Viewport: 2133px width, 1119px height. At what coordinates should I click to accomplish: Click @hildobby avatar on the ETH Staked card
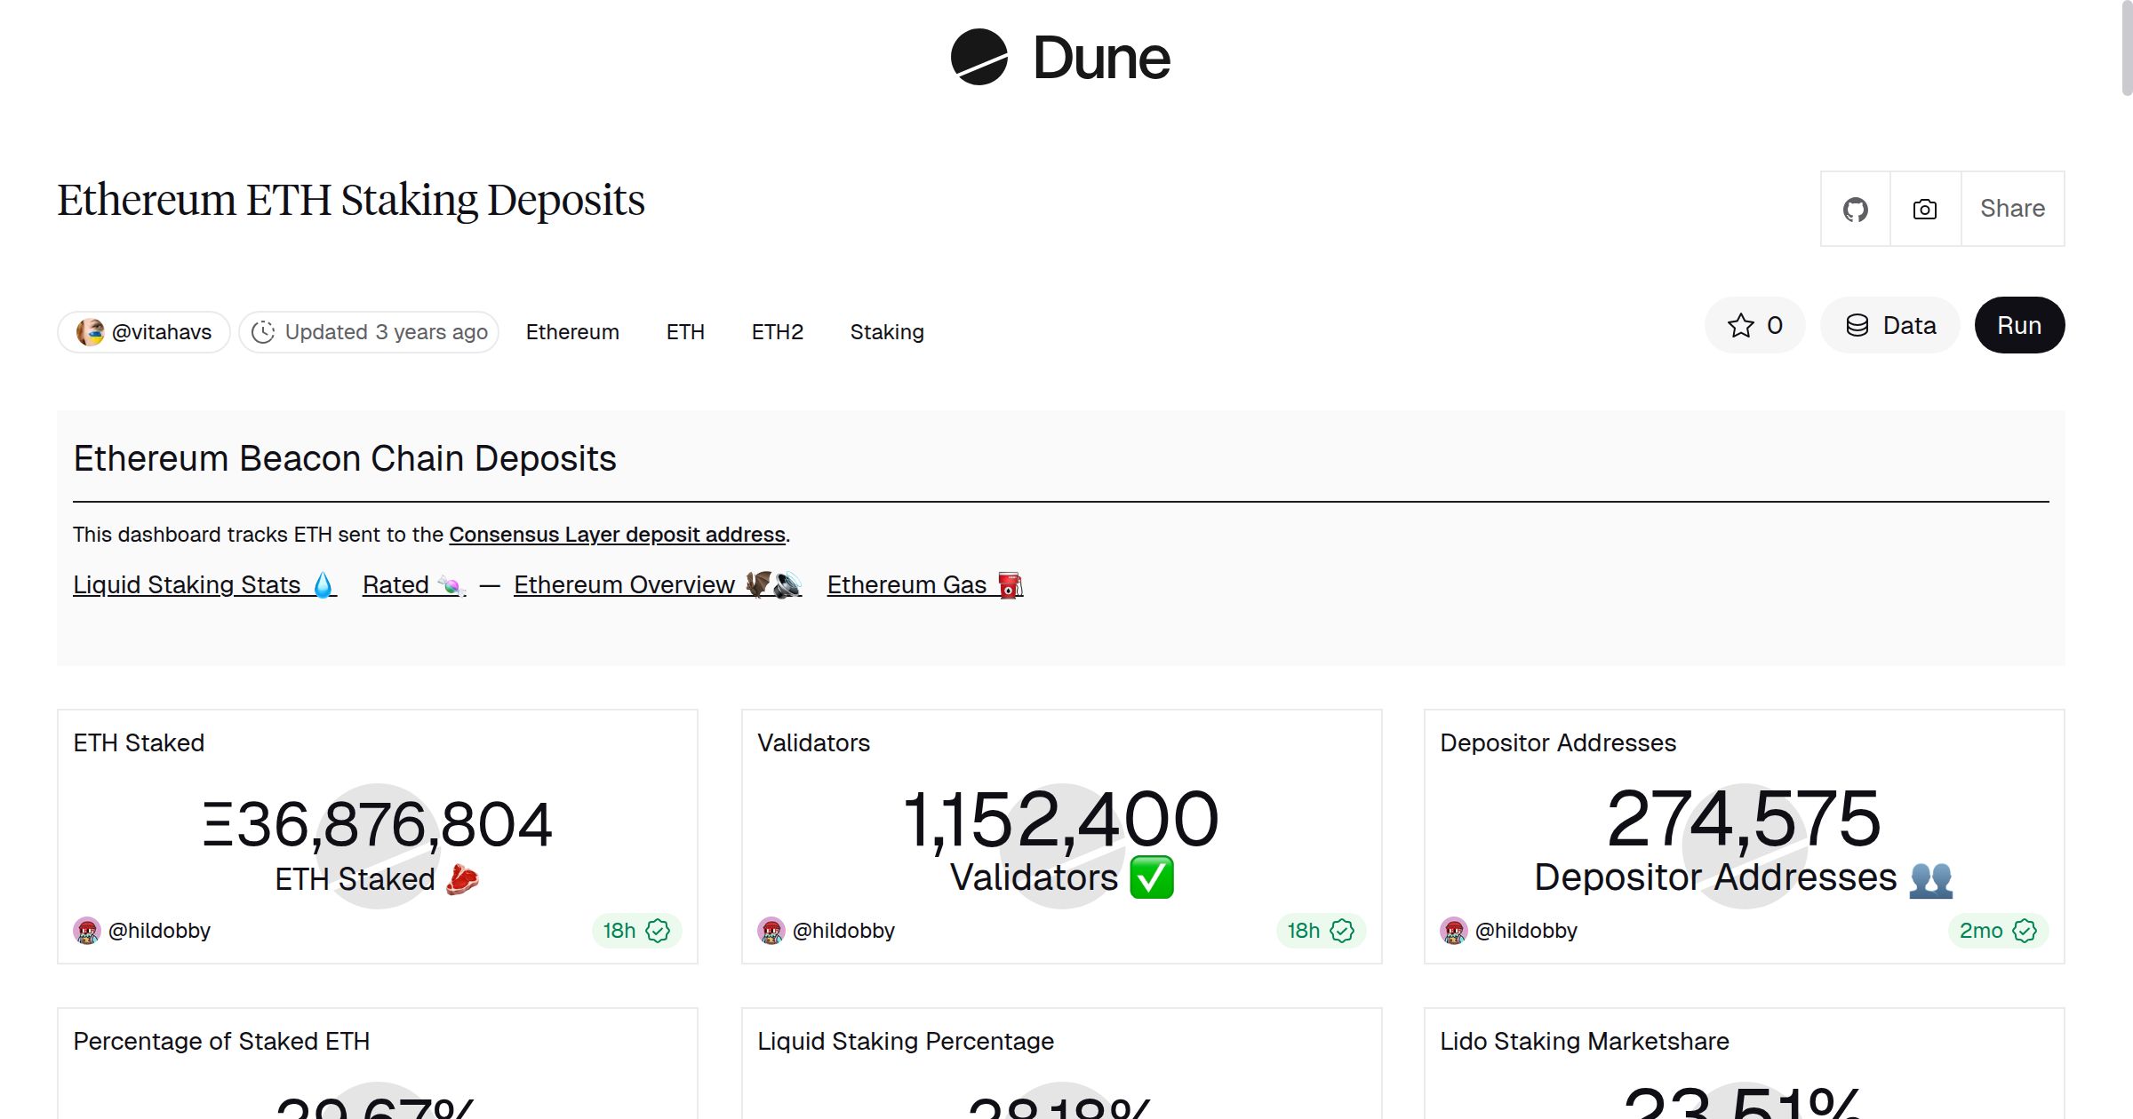[86, 930]
